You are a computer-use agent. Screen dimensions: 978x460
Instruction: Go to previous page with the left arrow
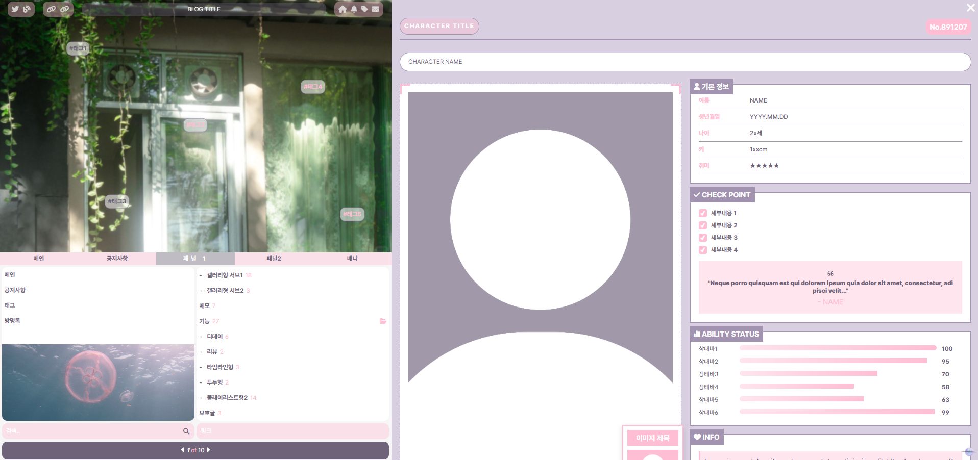182,450
